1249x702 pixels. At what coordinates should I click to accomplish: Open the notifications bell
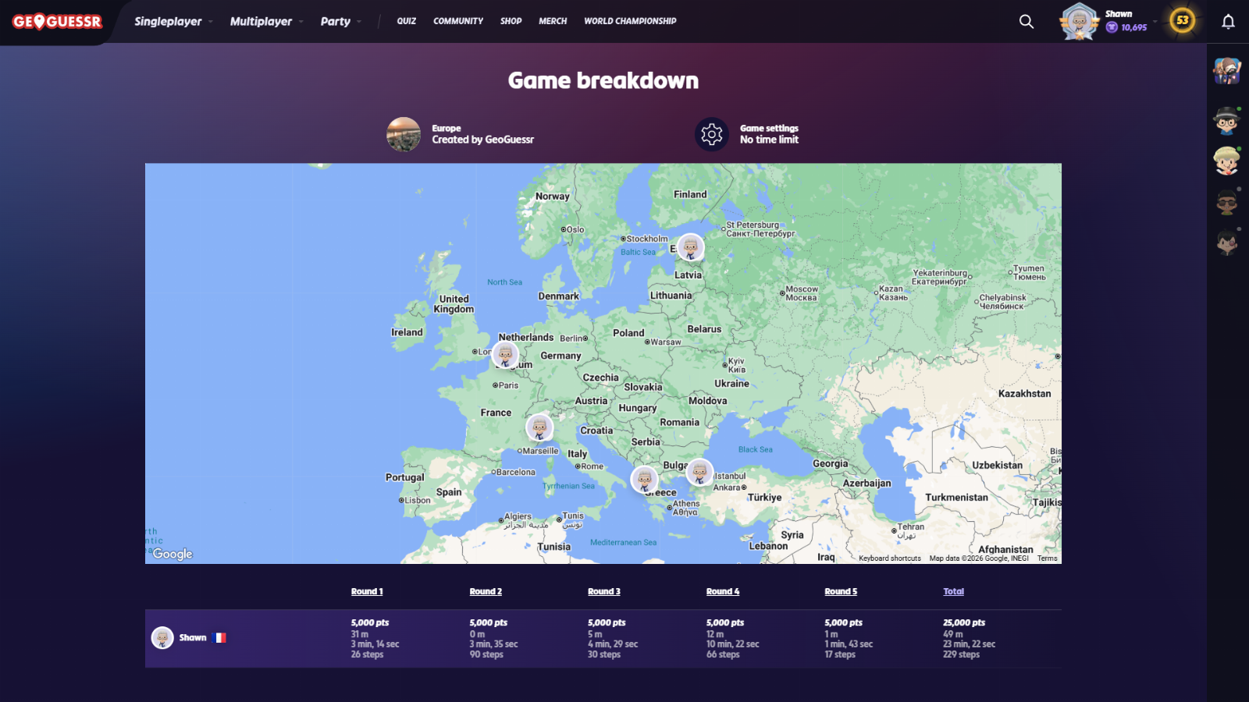(x=1228, y=22)
